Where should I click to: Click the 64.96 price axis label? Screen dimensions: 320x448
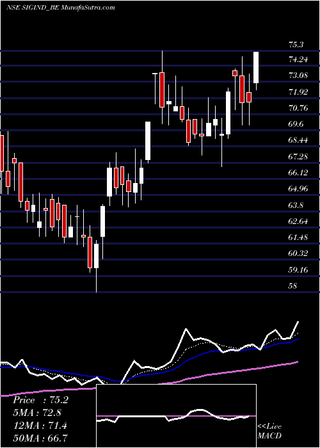(298, 189)
